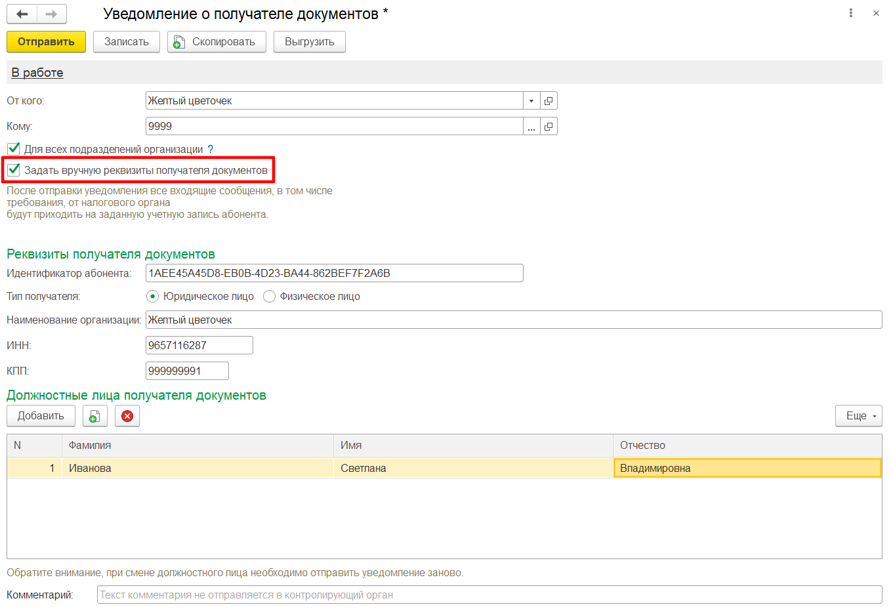The height and width of the screenshot is (609, 891).
Task: Click the 'Выгрузить' button
Action: coord(310,42)
